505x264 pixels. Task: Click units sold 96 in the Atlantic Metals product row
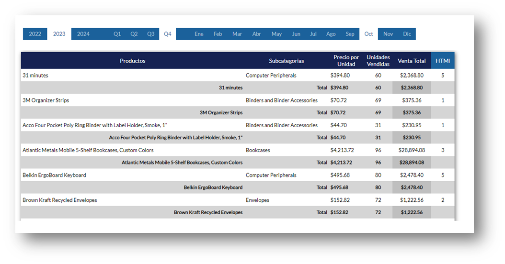(378, 150)
